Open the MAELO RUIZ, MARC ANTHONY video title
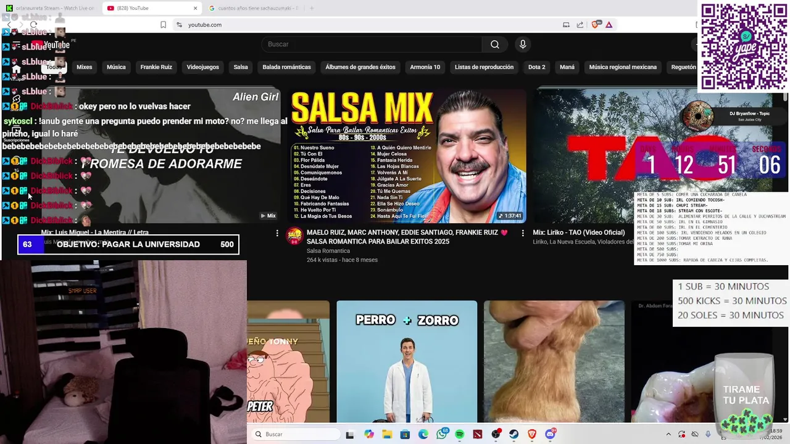The height and width of the screenshot is (444, 790). (x=407, y=237)
